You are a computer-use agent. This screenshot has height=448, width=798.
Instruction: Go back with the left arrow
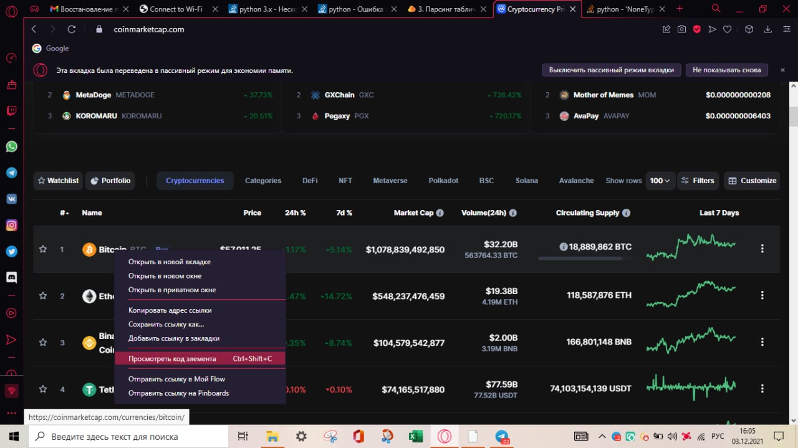(34, 29)
